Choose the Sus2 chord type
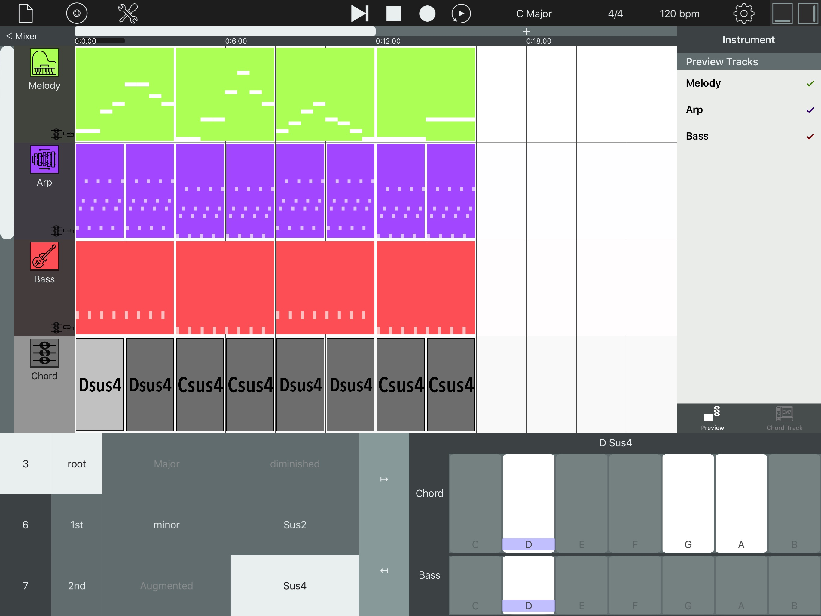821x616 pixels. click(295, 524)
